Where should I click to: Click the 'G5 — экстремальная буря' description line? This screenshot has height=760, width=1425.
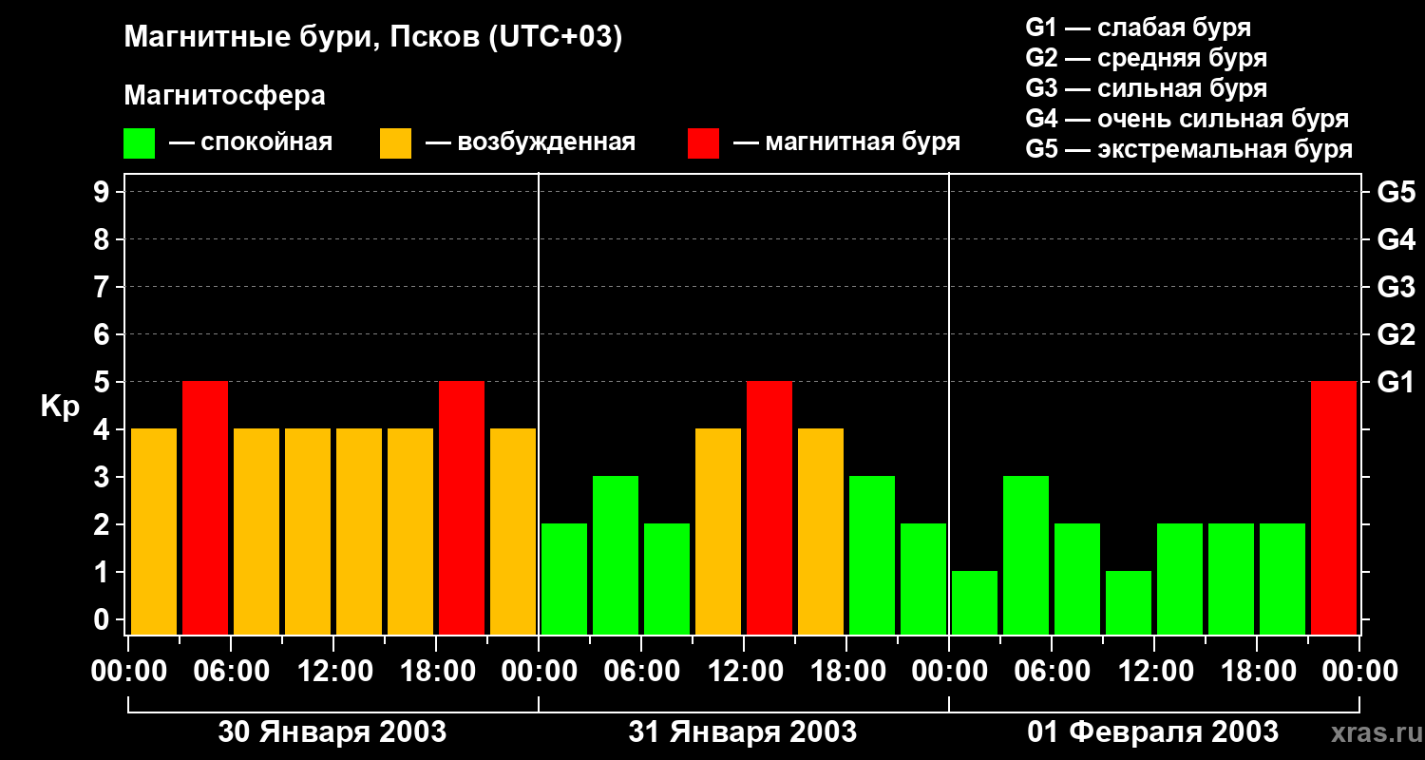[1189, 149]
